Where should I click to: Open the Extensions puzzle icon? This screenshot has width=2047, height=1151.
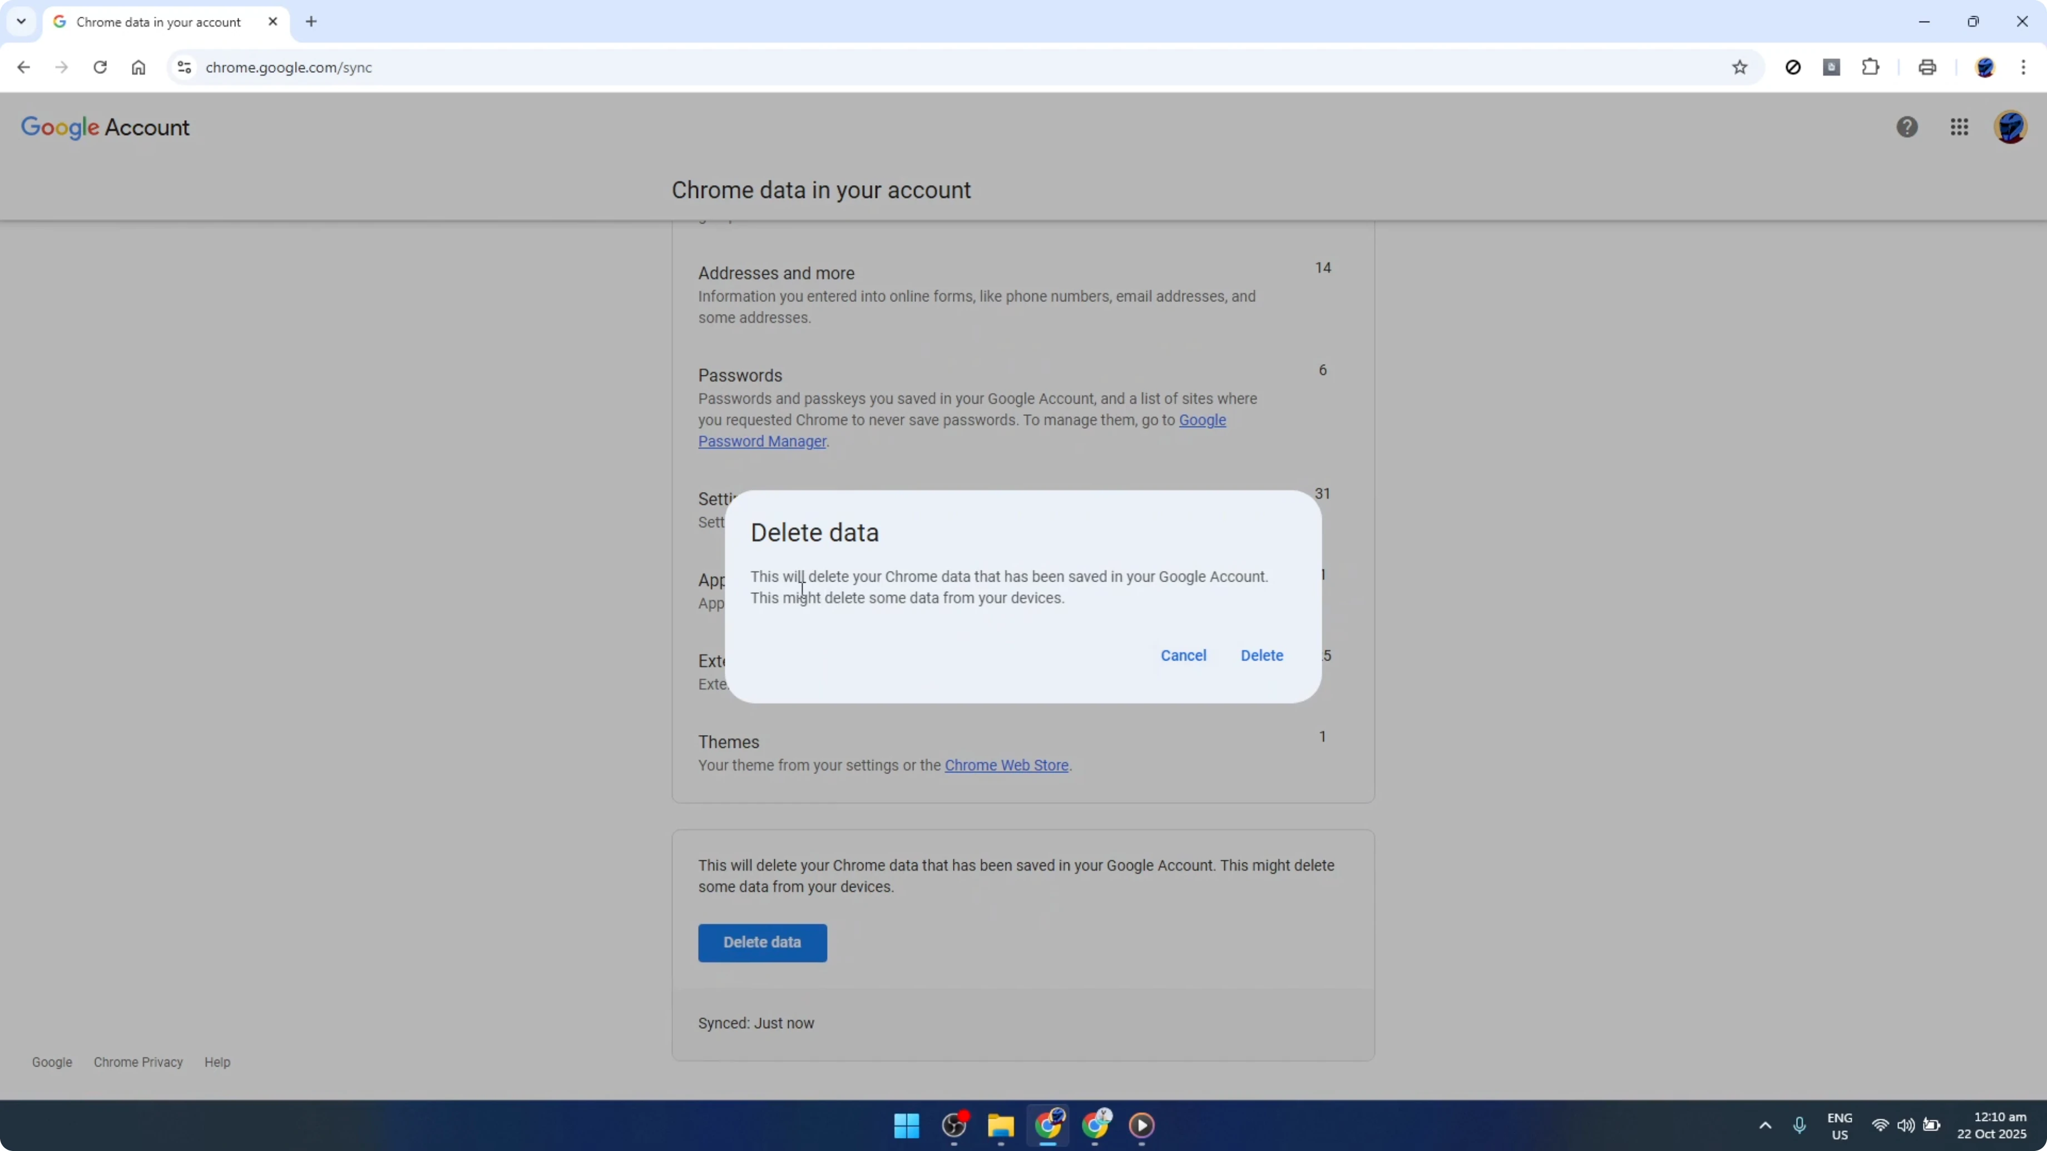click(x=1871, y=67)
